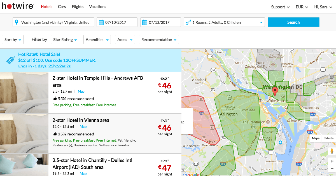Open the check-in calendar icon
This screenshot has height=176, width=336.
point(101,22)
